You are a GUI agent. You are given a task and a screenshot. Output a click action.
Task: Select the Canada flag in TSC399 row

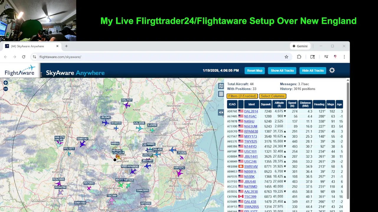point(241,196)
